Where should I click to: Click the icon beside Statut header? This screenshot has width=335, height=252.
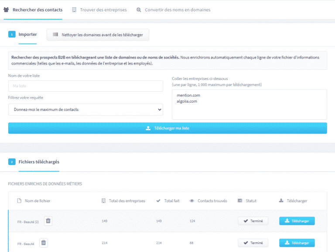coord(240,200)
